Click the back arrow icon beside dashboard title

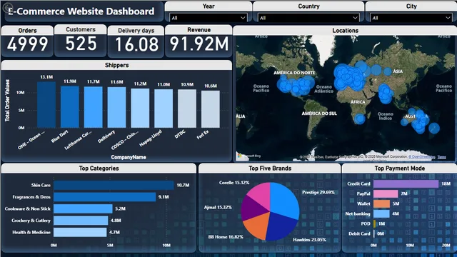[x=8, y=7]
